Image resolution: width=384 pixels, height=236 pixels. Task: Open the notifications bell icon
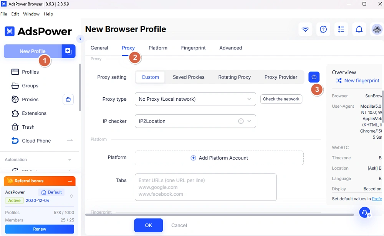(x=359, y=29)
